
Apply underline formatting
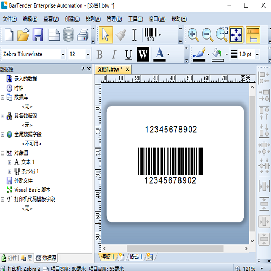(x=128, y=54)
